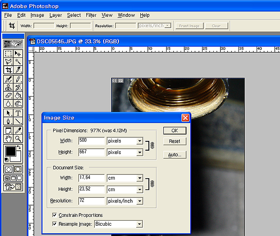Image resolution: width=280 pixels, height=236 pixels.
Task: Click the Reset button
Action: pyautogui.click(x=175, y=141)
